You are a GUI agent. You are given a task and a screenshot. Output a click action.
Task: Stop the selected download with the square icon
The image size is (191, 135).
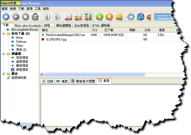click(25, 17)
